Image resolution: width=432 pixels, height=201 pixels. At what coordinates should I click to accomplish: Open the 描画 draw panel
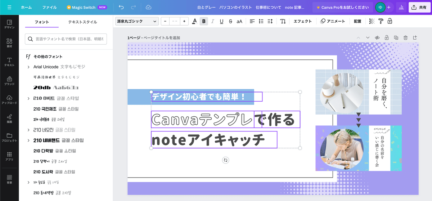click(x=9, y=119)
